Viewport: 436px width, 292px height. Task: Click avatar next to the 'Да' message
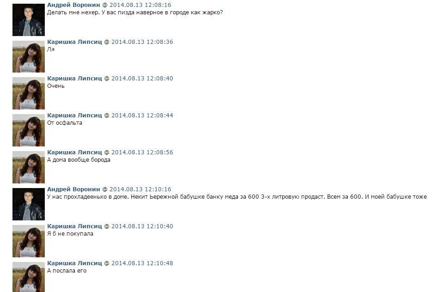click(x=29, y=56)
